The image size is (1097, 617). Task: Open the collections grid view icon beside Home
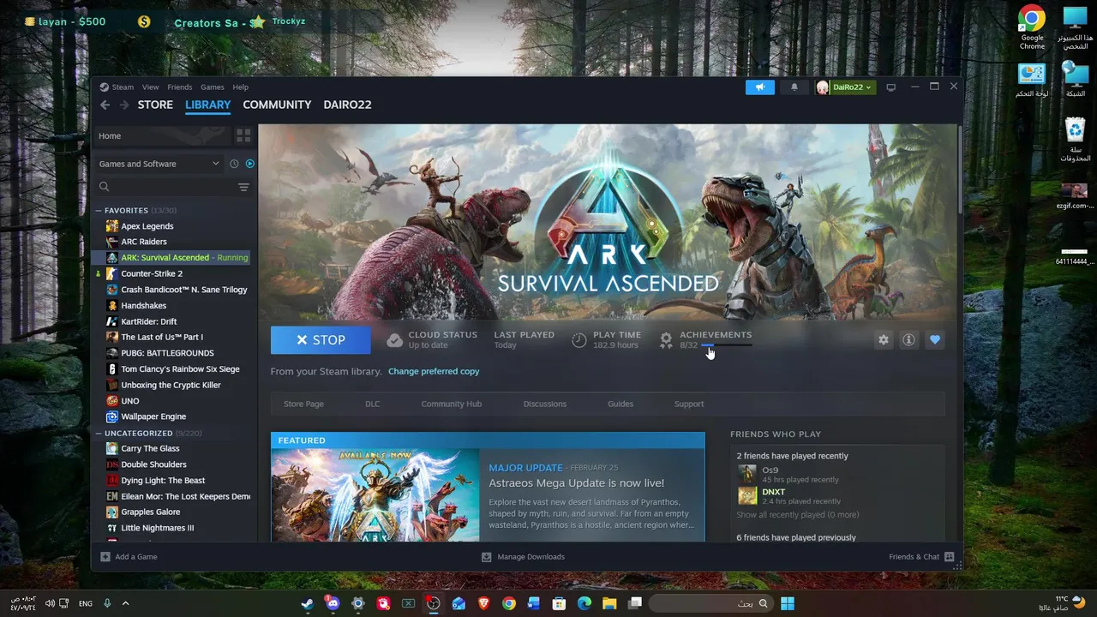coord(243,135)
